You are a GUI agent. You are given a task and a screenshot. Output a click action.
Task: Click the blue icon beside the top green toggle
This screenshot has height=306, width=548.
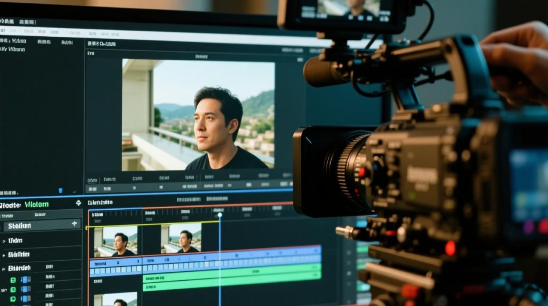tap(26, 280)
